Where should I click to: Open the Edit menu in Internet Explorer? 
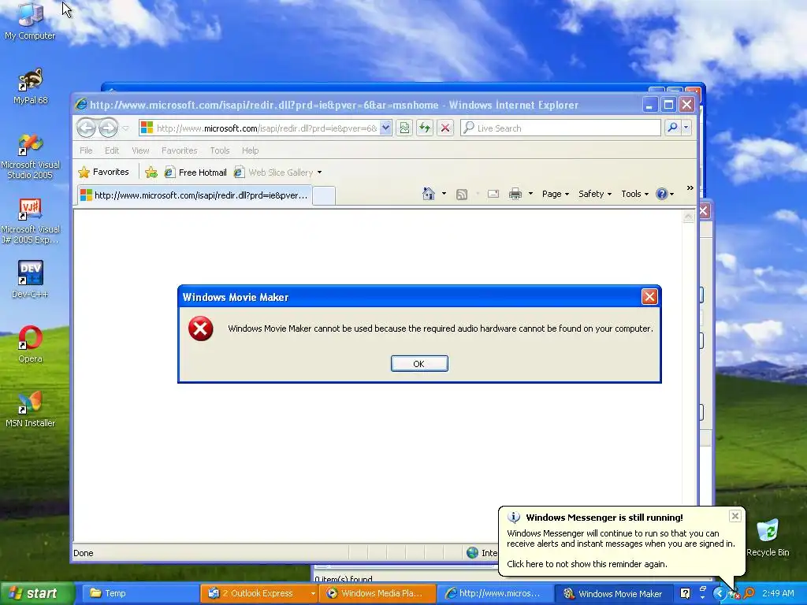point(112,150)
